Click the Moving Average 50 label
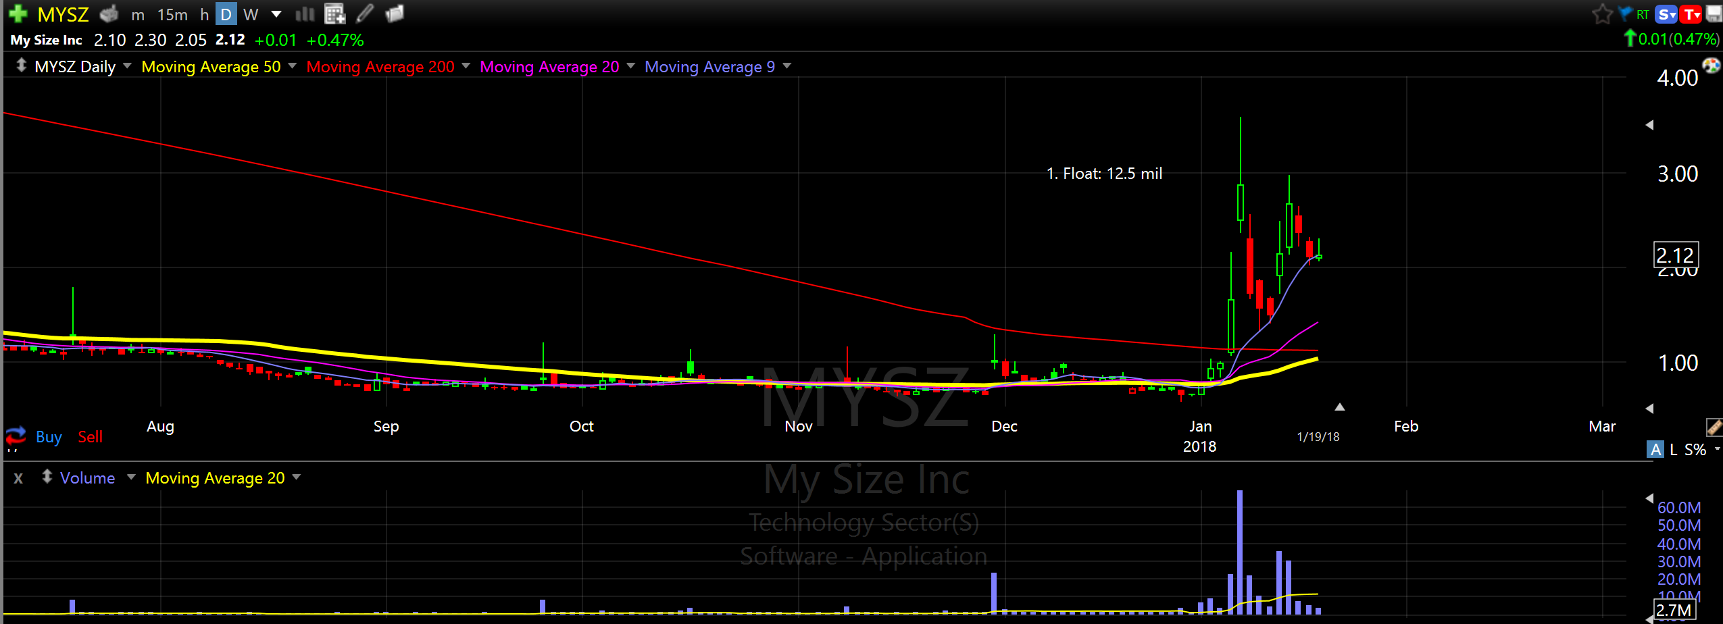Image resolution: width=1723 pixels, height=624 pixels. tap(211, 67)
